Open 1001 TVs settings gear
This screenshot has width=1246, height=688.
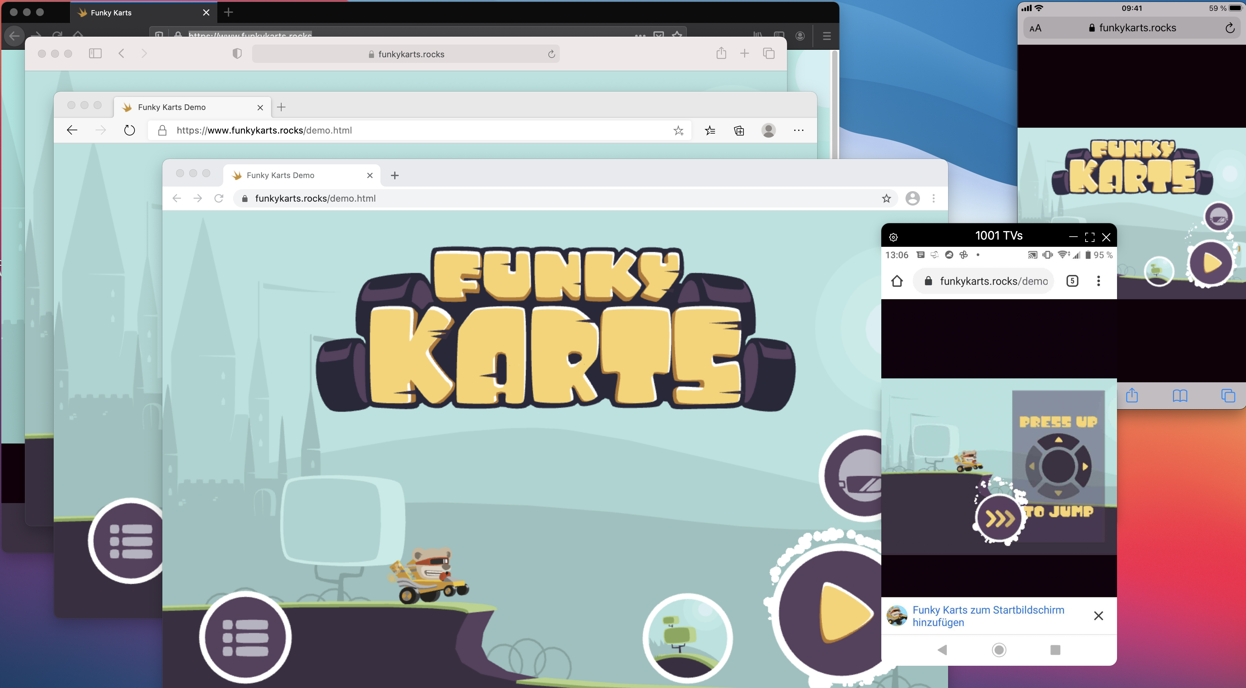(x=893, y=237)
